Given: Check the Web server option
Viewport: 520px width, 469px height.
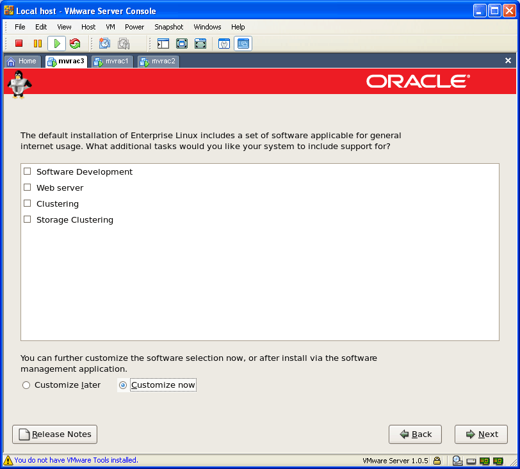Looking at the screenshot, I should (x=28, y=187).
